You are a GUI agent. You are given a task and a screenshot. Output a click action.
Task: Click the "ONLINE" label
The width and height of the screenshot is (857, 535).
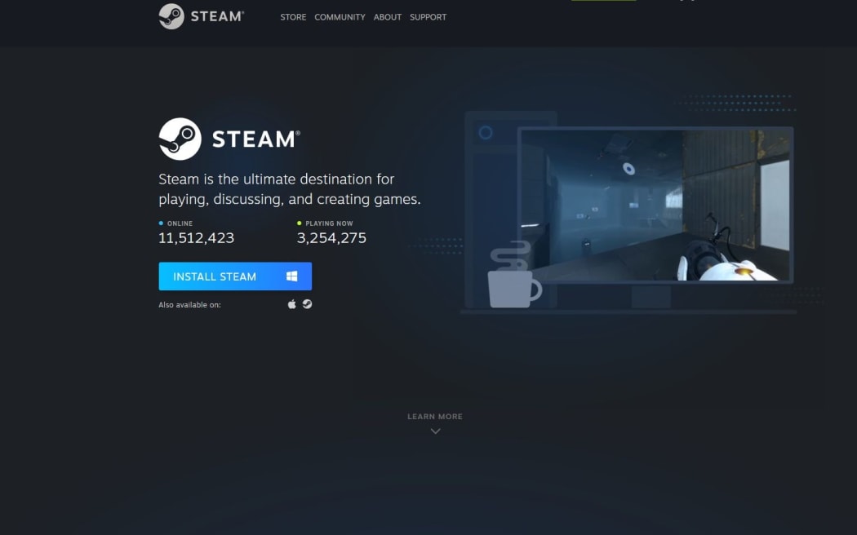(x=180, y=223)
